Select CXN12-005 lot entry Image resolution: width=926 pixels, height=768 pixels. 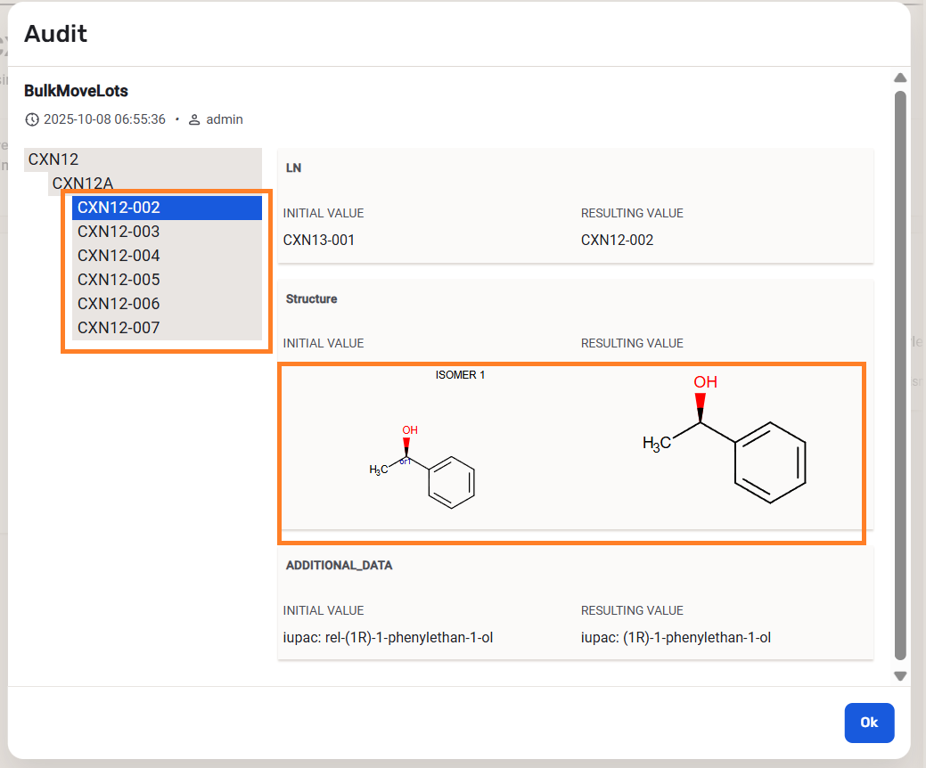(x=119, y=280)
